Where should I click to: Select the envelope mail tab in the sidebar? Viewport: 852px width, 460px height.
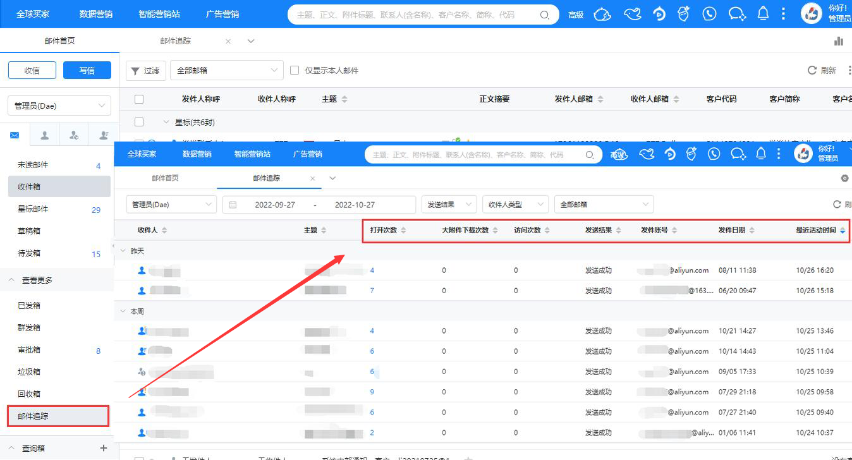(15, 135)
